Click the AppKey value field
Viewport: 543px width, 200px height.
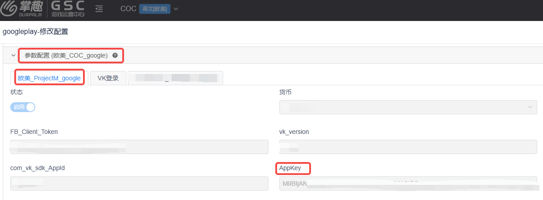pyautogui.click(x=408, y=183)
